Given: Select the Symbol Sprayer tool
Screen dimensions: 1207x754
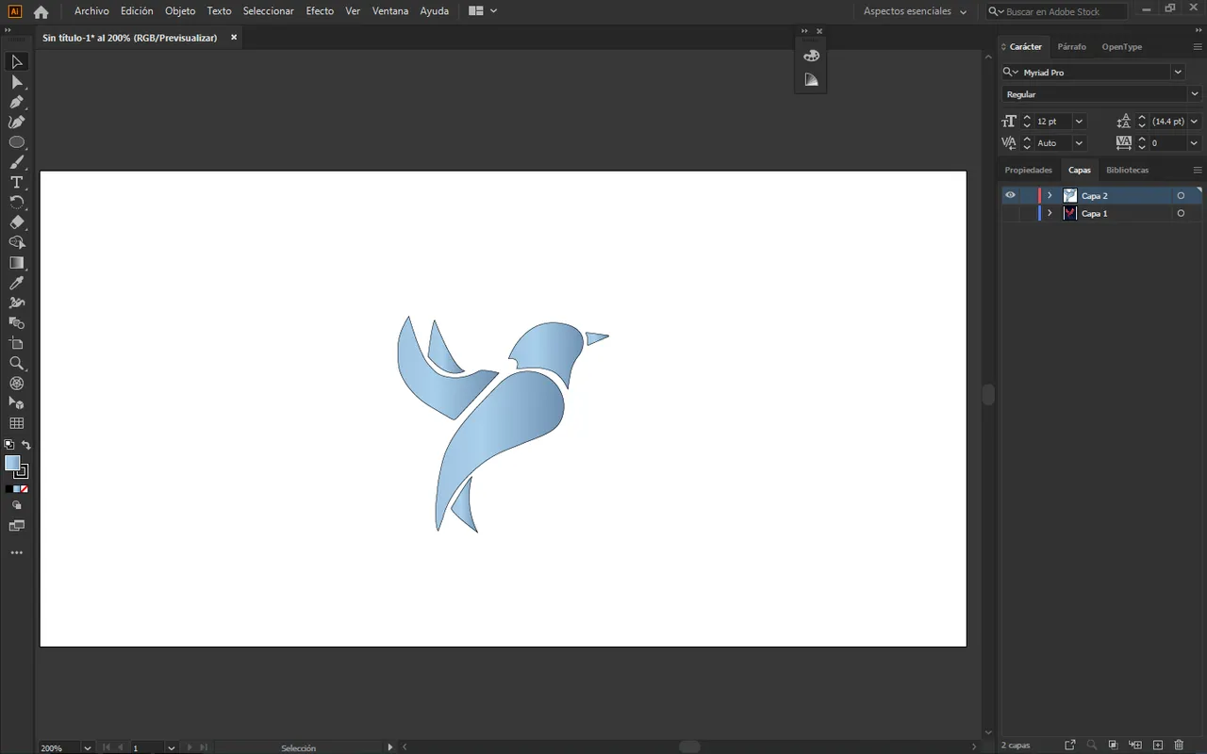Looking at the screenshot, I should tap(17, 303).
